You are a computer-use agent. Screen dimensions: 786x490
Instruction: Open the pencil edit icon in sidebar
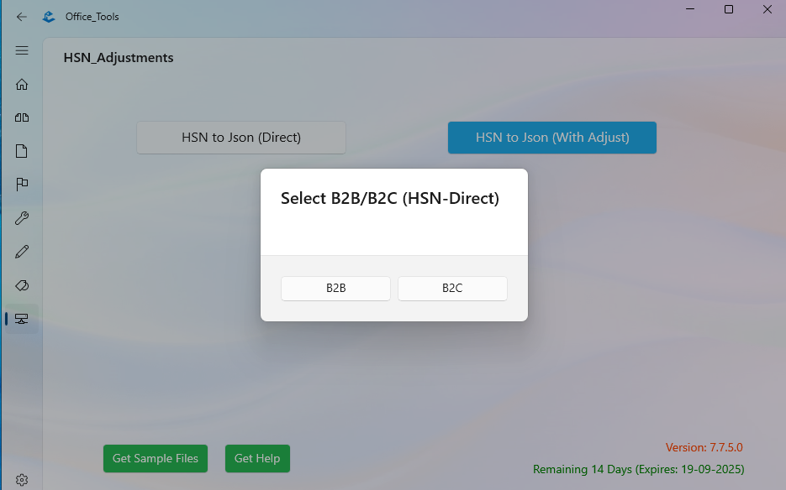(x=22, y=252)
